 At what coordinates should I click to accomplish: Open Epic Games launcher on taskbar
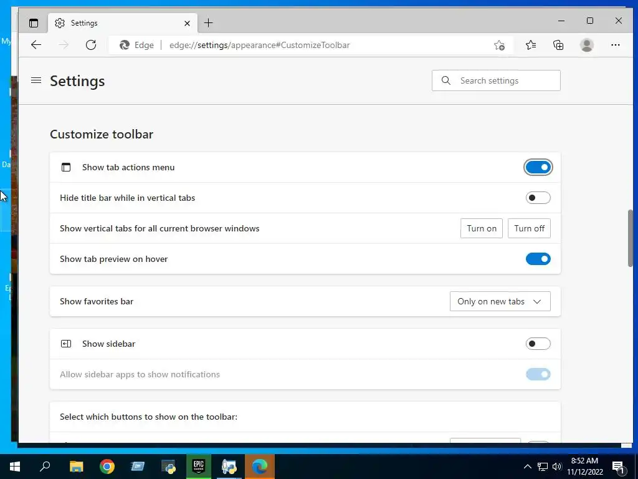click(199, 467)
